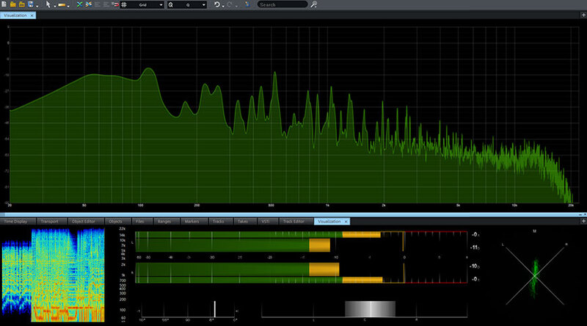Click in the Search input field

point(282,4)
